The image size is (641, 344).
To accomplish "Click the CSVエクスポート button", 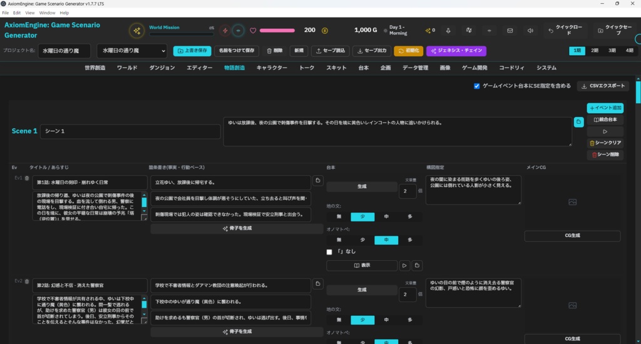I will click(603, 86).
